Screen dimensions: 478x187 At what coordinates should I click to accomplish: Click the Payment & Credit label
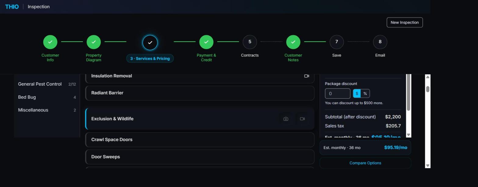(x=206, y=57)
